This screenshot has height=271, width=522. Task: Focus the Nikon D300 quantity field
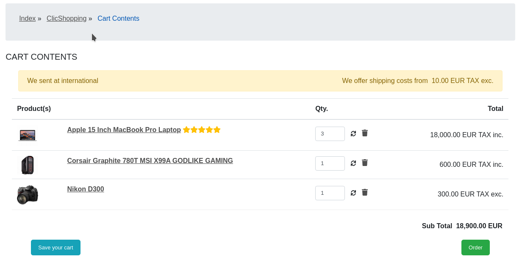tap(330, 193)
